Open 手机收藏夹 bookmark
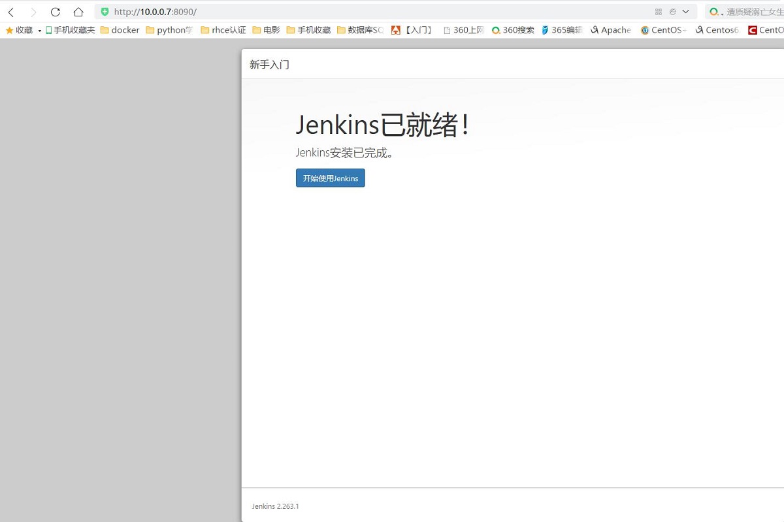The image size is (784, 522). point(70,30)
